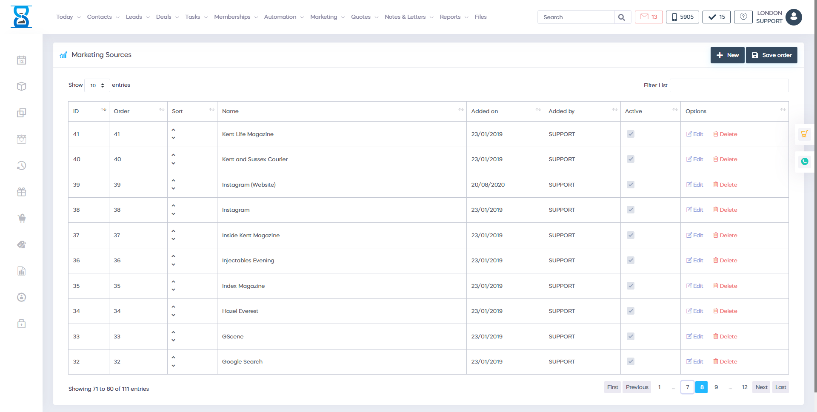This screenshot has width=817, height=412.
Task: Delete the Hazel Everest source
Action: coord(725,311)
